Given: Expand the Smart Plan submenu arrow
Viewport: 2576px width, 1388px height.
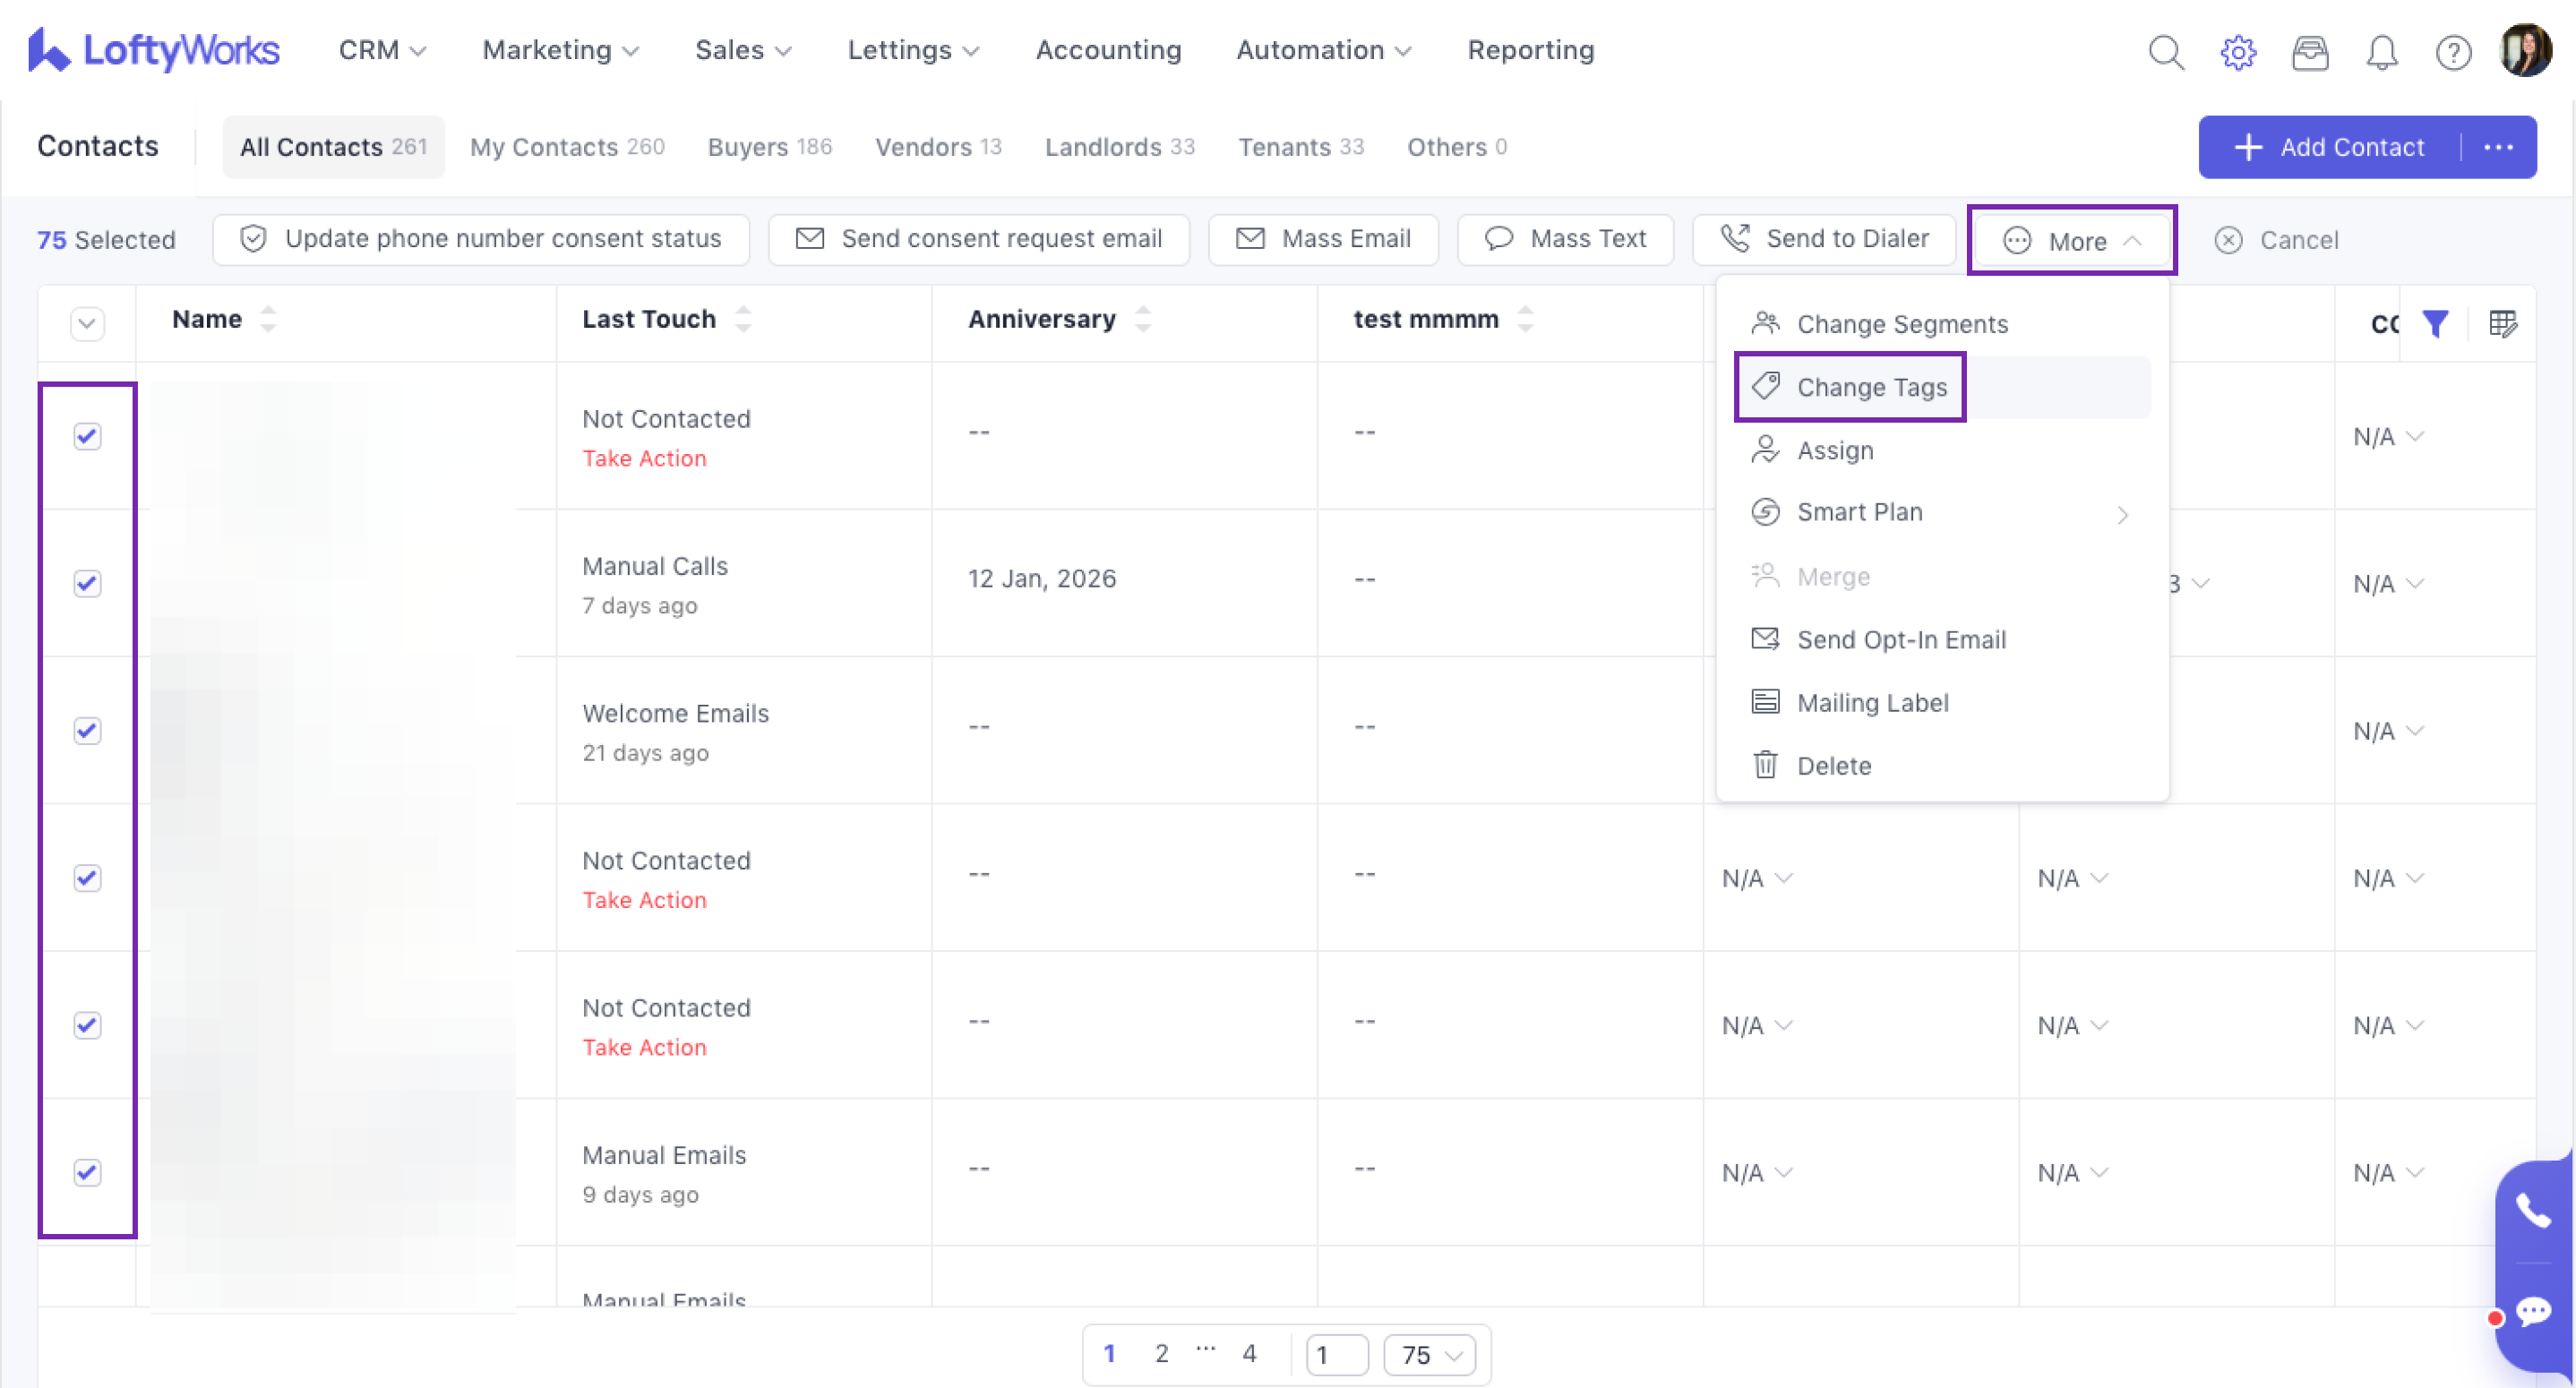Looking at the screenshot, I should click(2122, 514).
